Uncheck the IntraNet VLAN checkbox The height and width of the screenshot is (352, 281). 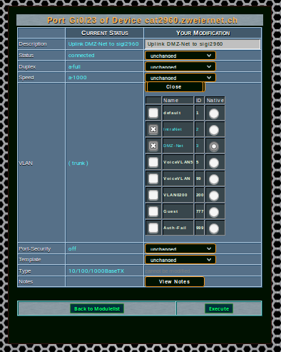(153, 129)
